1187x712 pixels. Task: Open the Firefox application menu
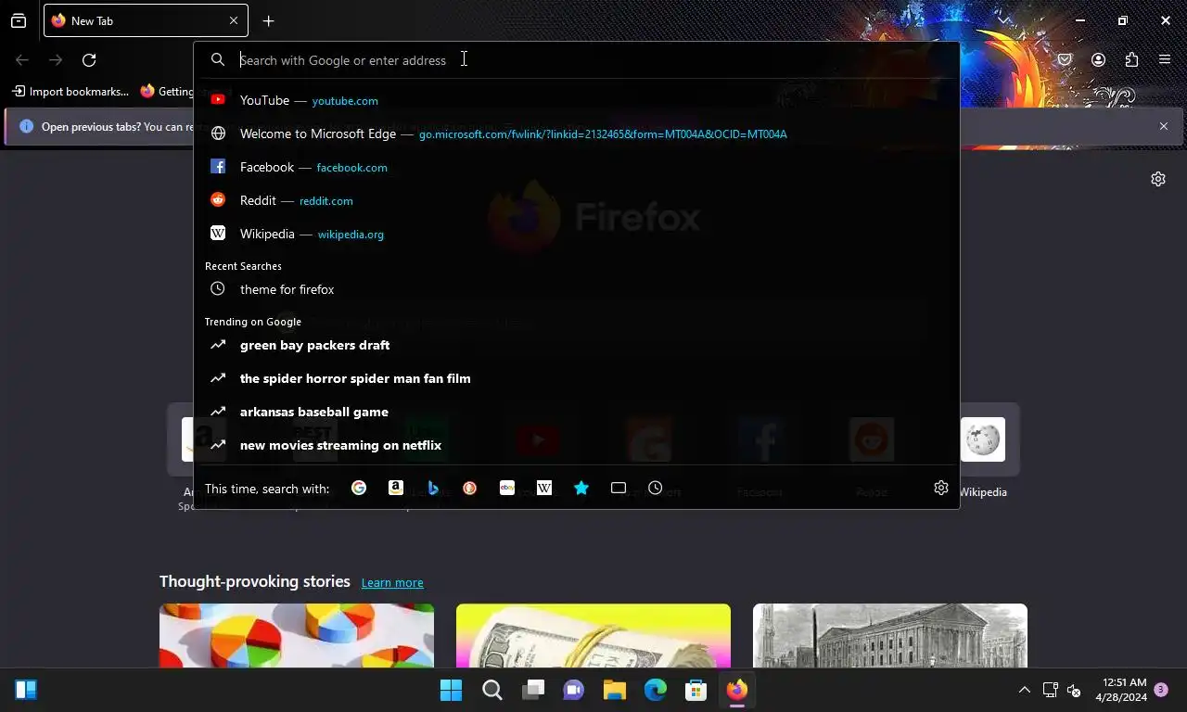point(1165,60)
